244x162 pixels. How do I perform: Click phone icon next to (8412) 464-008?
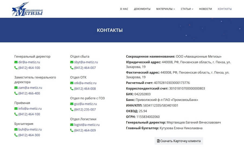point(72,89)
